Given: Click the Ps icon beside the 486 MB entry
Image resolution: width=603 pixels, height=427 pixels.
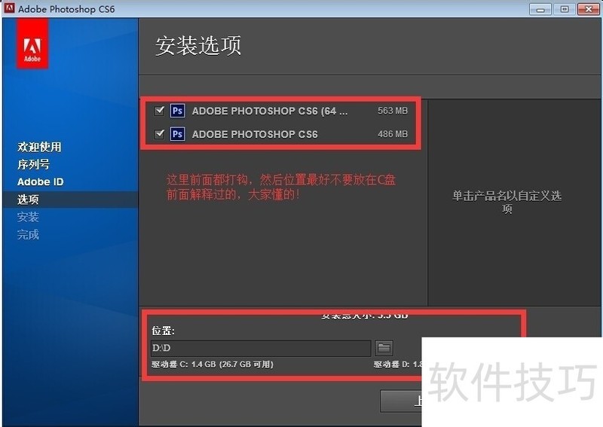Looking at the screenshot, I should coord(177,134).
